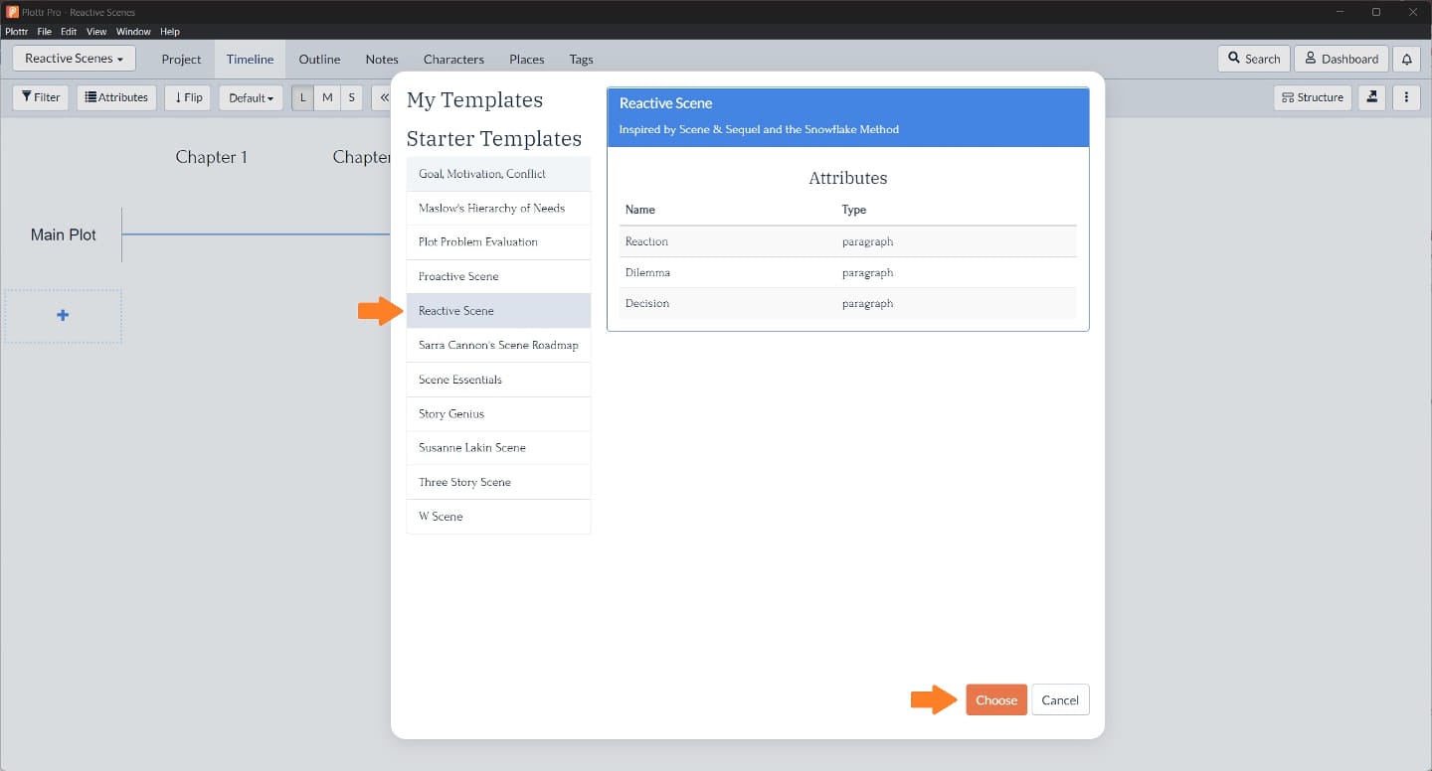Flip the timeline orientation
This screenshot has width=1432, height=771.
coord(188,97)
